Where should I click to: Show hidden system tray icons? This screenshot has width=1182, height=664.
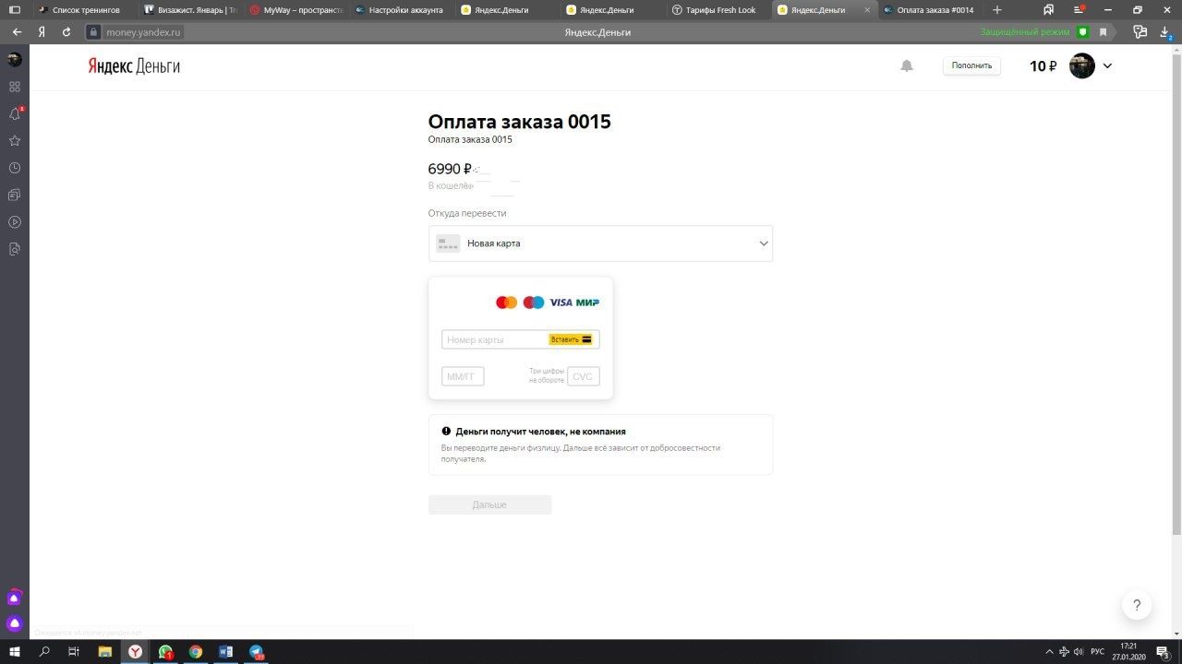(1049, 651)
